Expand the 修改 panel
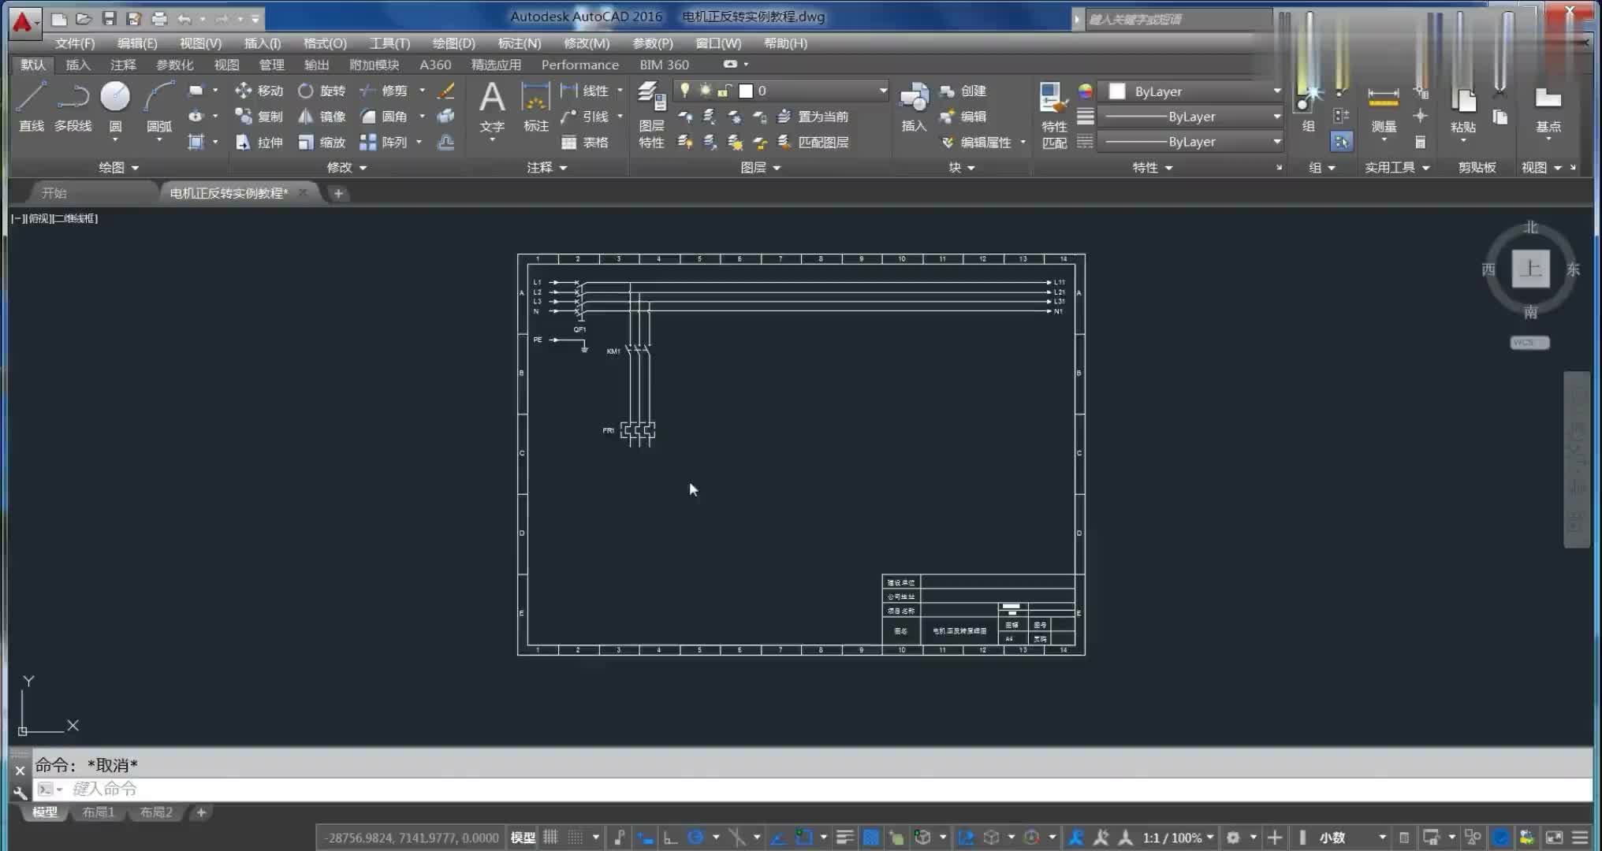The image size is (1602, 851). pos(347,167)
